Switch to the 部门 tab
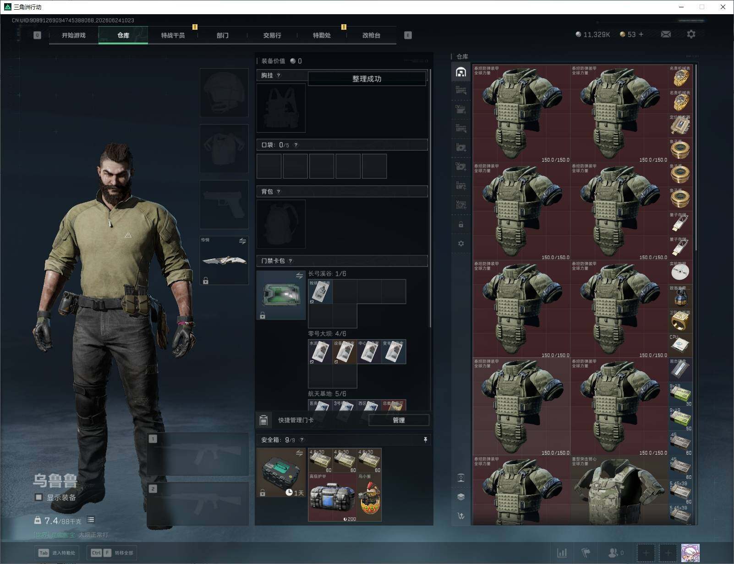The height and width of the screenshot is (564, 734). click(223, 35)
